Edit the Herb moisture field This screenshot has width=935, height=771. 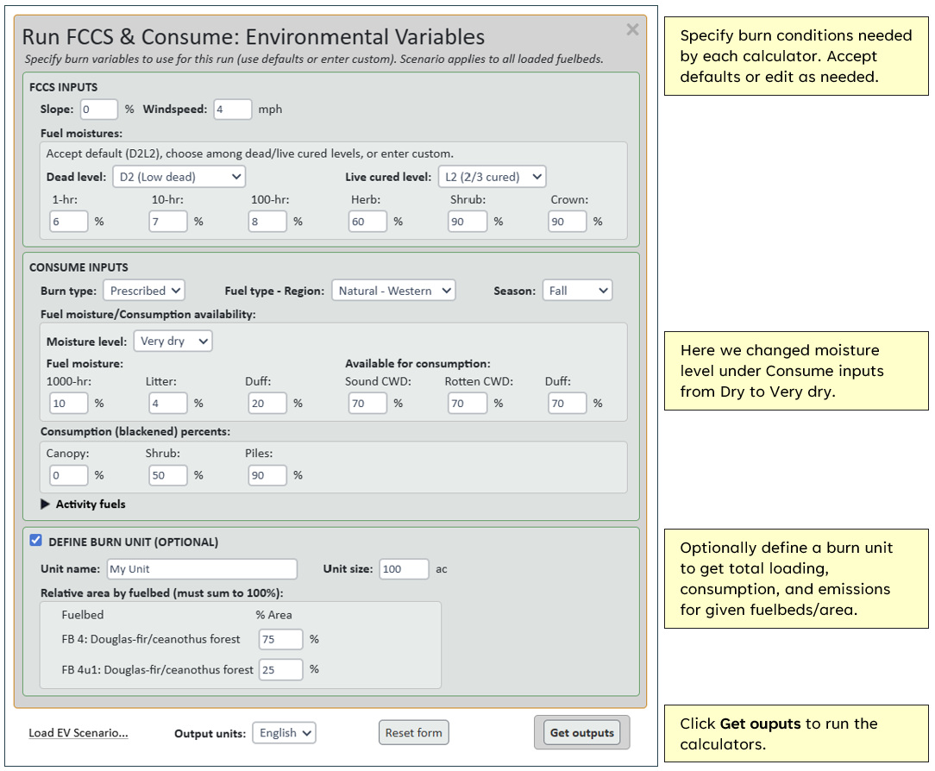tap(368, 222)
